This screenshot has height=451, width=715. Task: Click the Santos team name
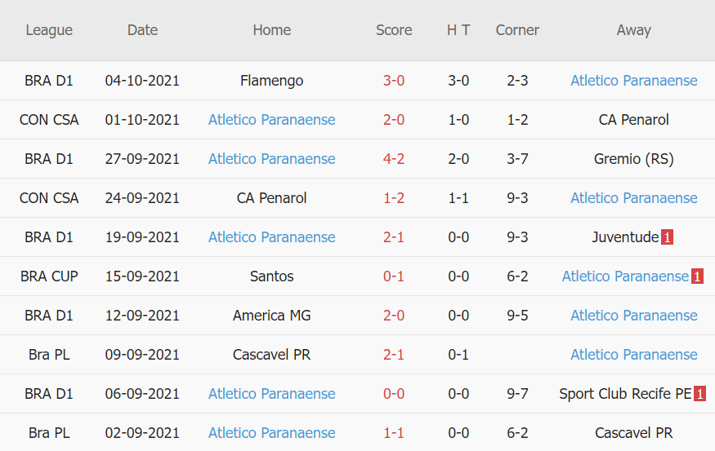point(271,276)
